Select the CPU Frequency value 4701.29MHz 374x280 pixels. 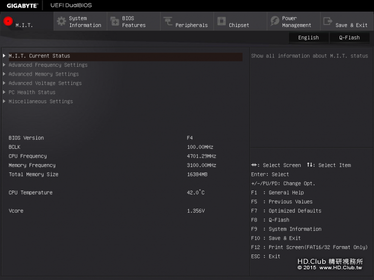pos(201,156)
